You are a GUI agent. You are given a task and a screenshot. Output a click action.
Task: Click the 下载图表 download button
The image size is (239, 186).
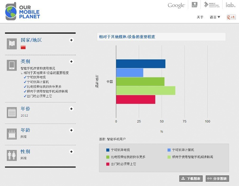pyautogui.click(x=191, y=179)
